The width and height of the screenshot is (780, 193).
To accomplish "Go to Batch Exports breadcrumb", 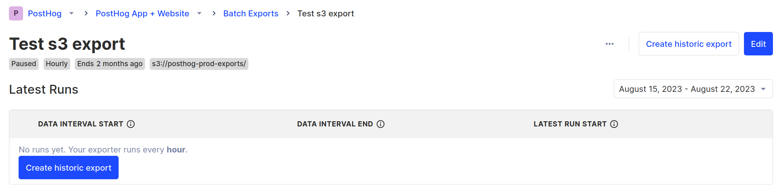I will [251, 13].
